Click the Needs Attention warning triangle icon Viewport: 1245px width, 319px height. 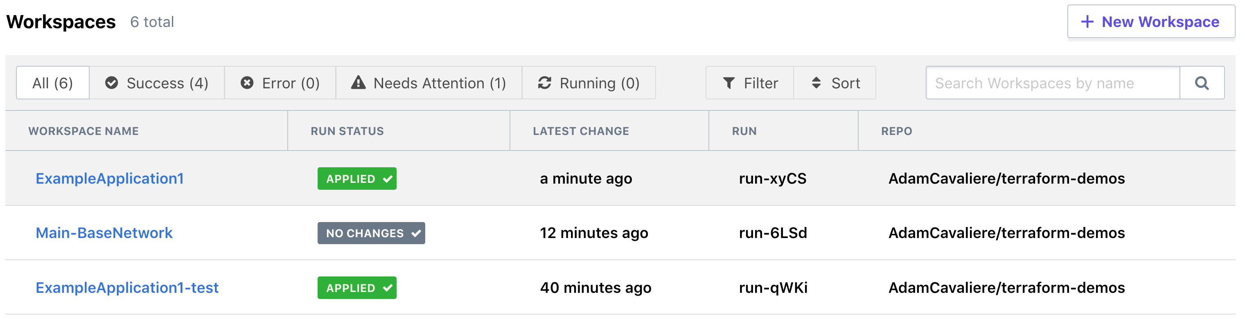pos(358,83)
